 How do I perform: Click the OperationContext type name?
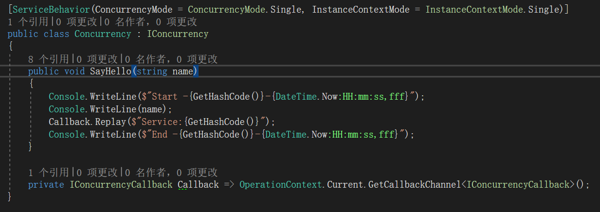(281, 184)
